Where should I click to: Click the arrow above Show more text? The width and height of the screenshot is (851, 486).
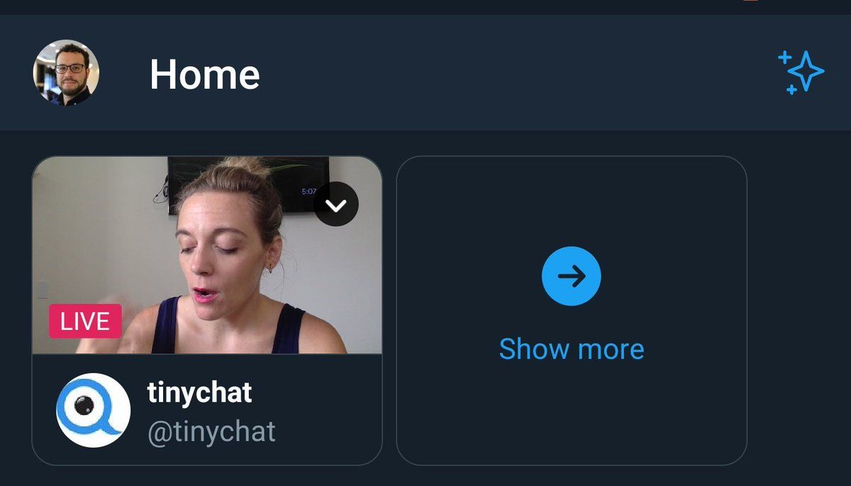[x=571, y=276]
